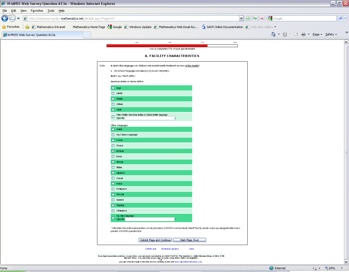
Task: Open the address bar dropdown arrow
Action: 241,18
